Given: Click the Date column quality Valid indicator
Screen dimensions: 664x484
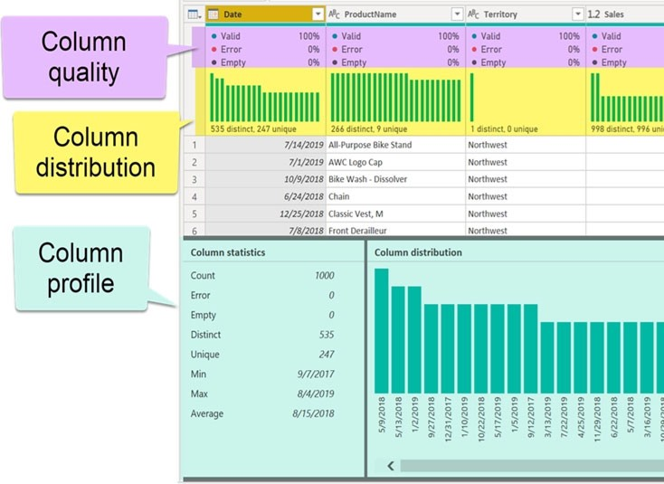Looking at the screenshot, I should pyautogui.click(x=235, y=36).
